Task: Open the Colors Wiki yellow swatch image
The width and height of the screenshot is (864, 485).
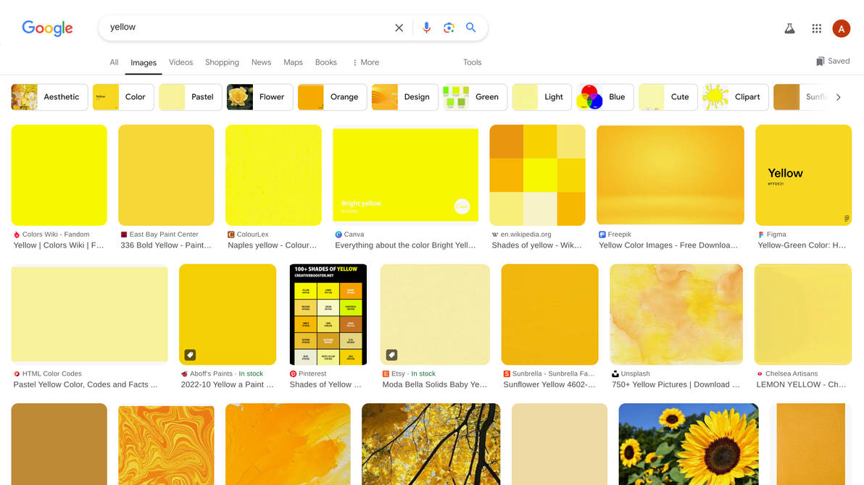Action: (59, 175)
